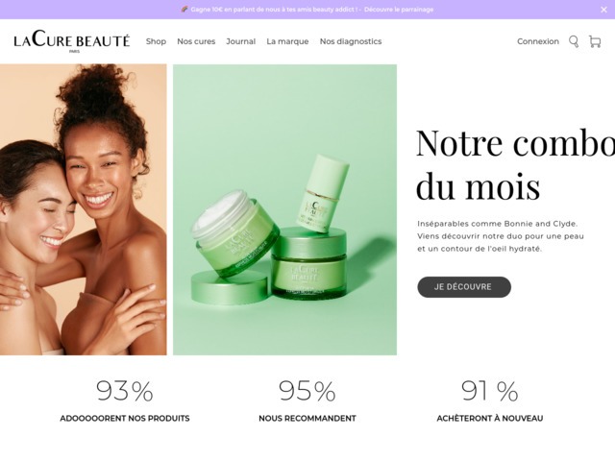Dismiss the purple promo banner

click(x=603, y=10)
